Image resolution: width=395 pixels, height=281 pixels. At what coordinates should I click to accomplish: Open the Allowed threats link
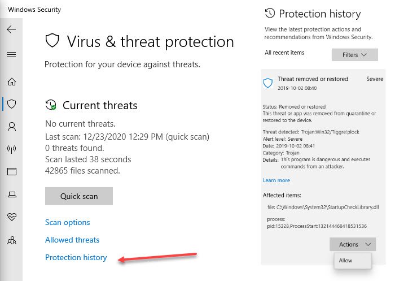[x=72, y=240]
